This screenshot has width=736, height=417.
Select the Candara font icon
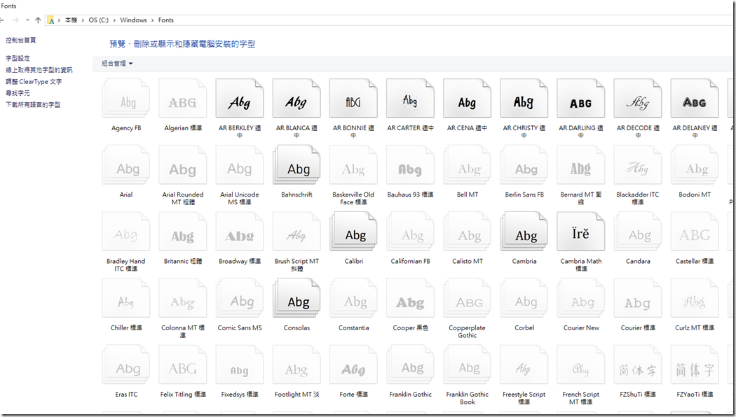coord(638,232)
